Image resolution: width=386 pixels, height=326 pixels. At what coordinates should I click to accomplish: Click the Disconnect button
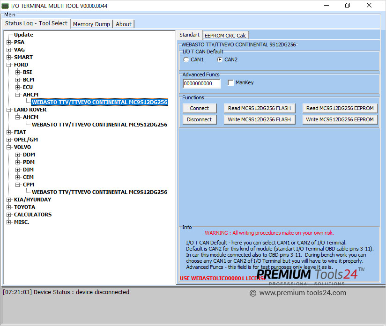pos(200,119)
